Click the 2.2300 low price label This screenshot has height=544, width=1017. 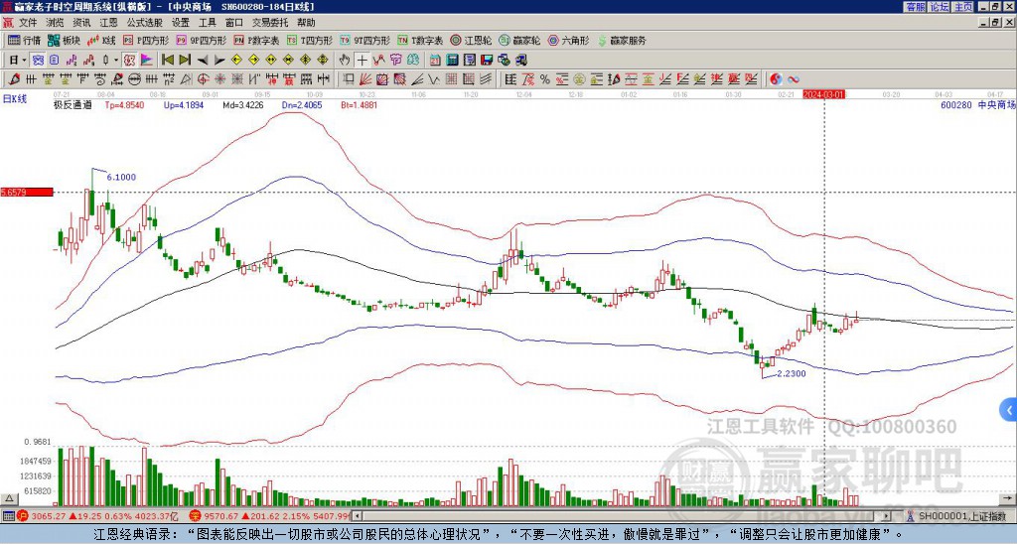(792, 373)
